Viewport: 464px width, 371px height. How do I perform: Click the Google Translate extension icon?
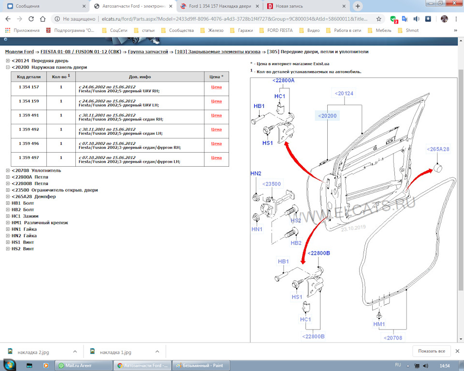[x=405, y=19]
